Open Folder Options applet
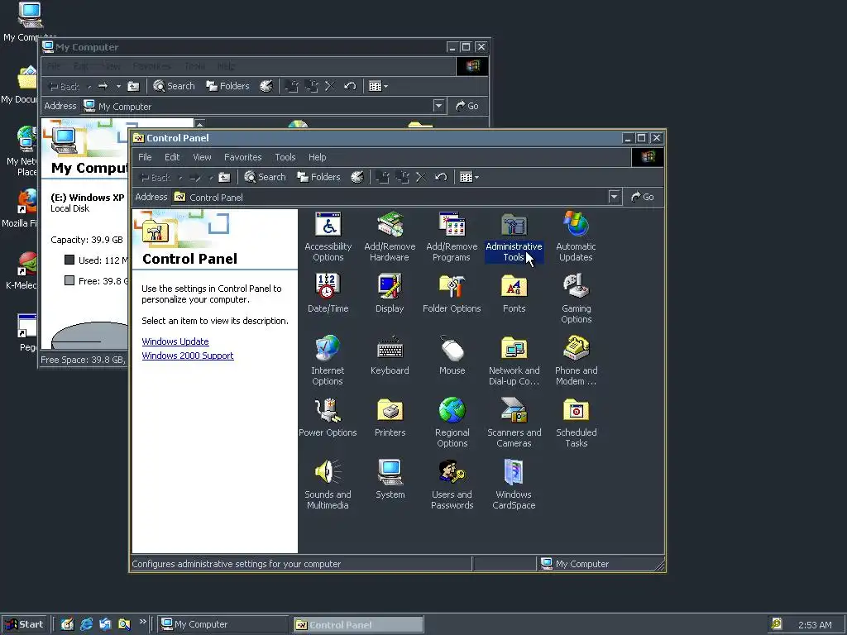The height and width of the screenshot is (635, 847). coord(452,294)
